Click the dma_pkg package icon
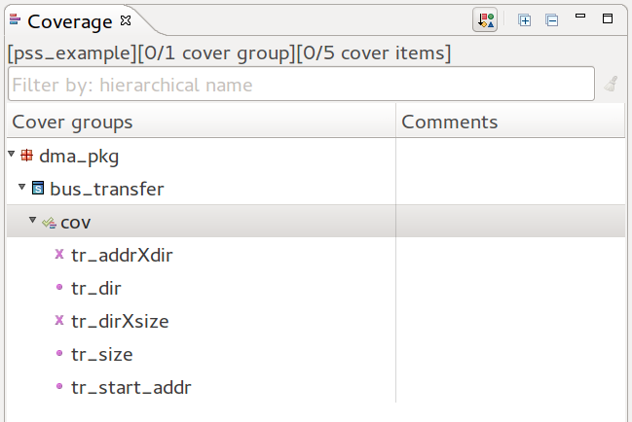Screen dimensions: 632x422 pyautogui.click(x=26, y=155)
